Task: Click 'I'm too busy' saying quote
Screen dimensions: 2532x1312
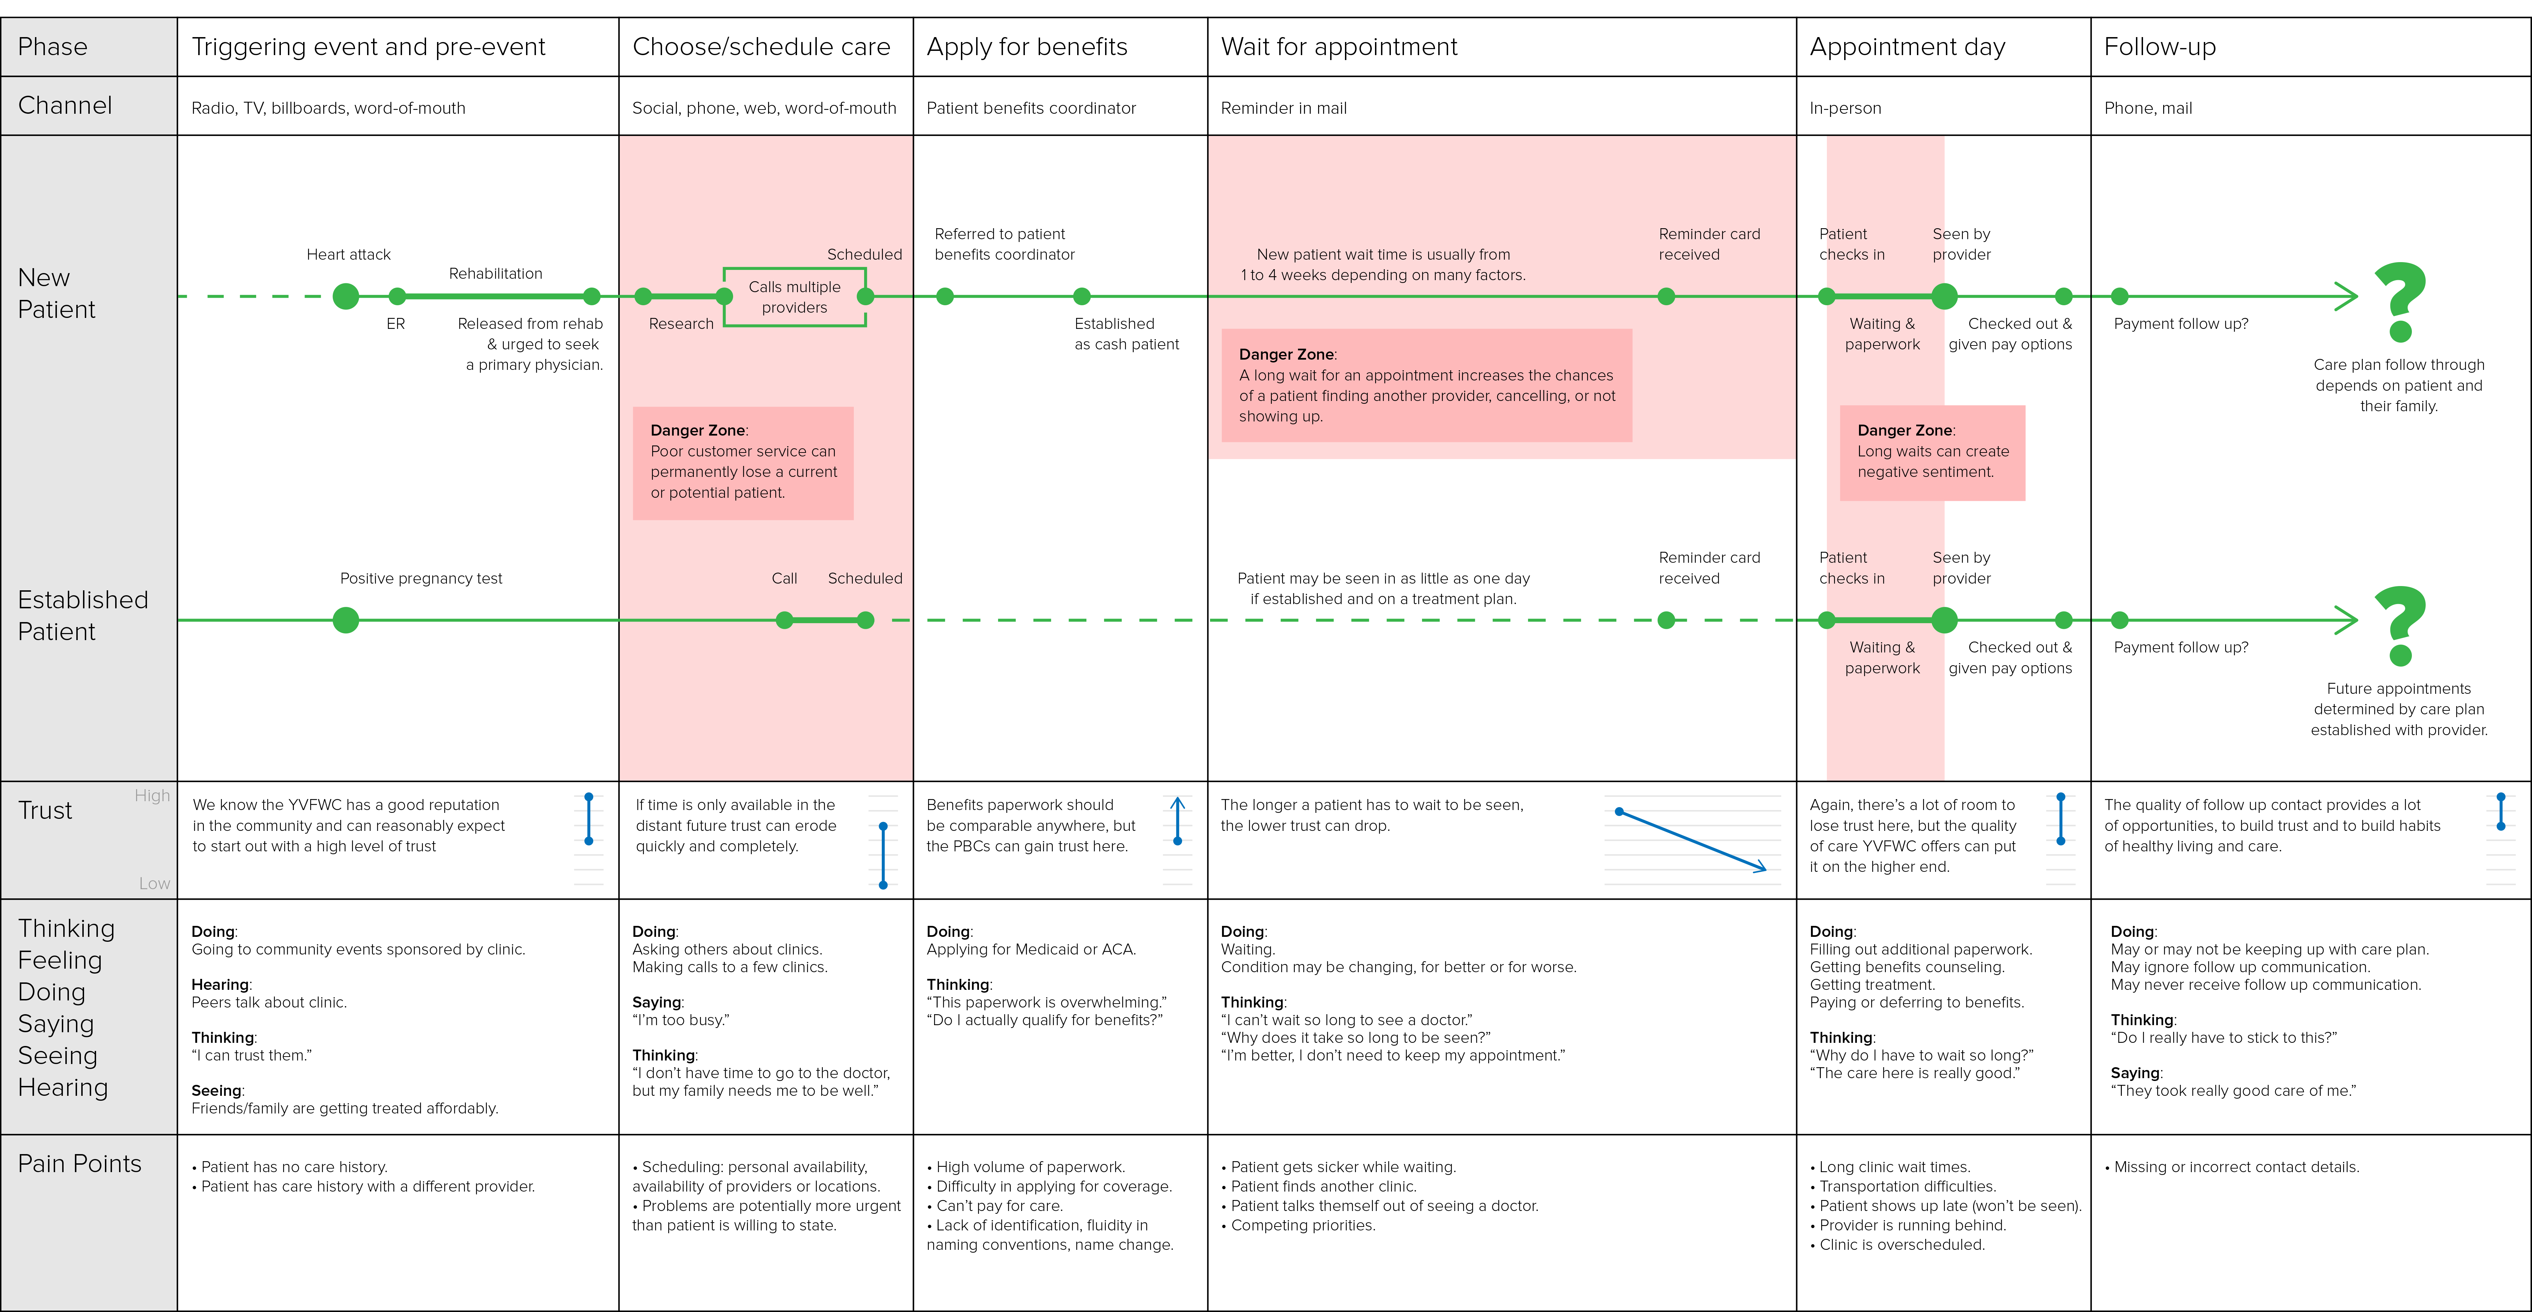Action: (680, 1020)
